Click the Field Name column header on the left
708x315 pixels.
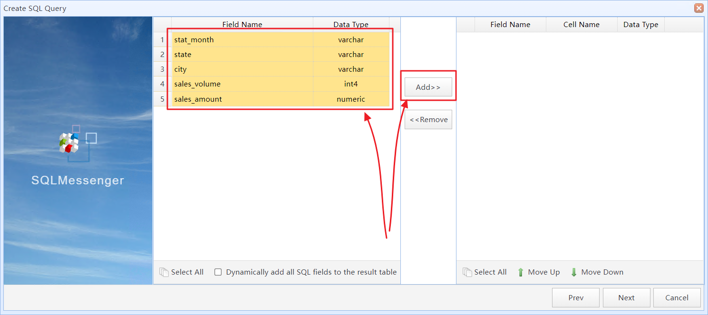click(x=242, y=24)
